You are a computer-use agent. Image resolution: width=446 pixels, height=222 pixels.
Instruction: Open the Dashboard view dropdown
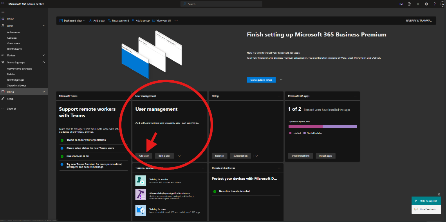tap(72, 21)
